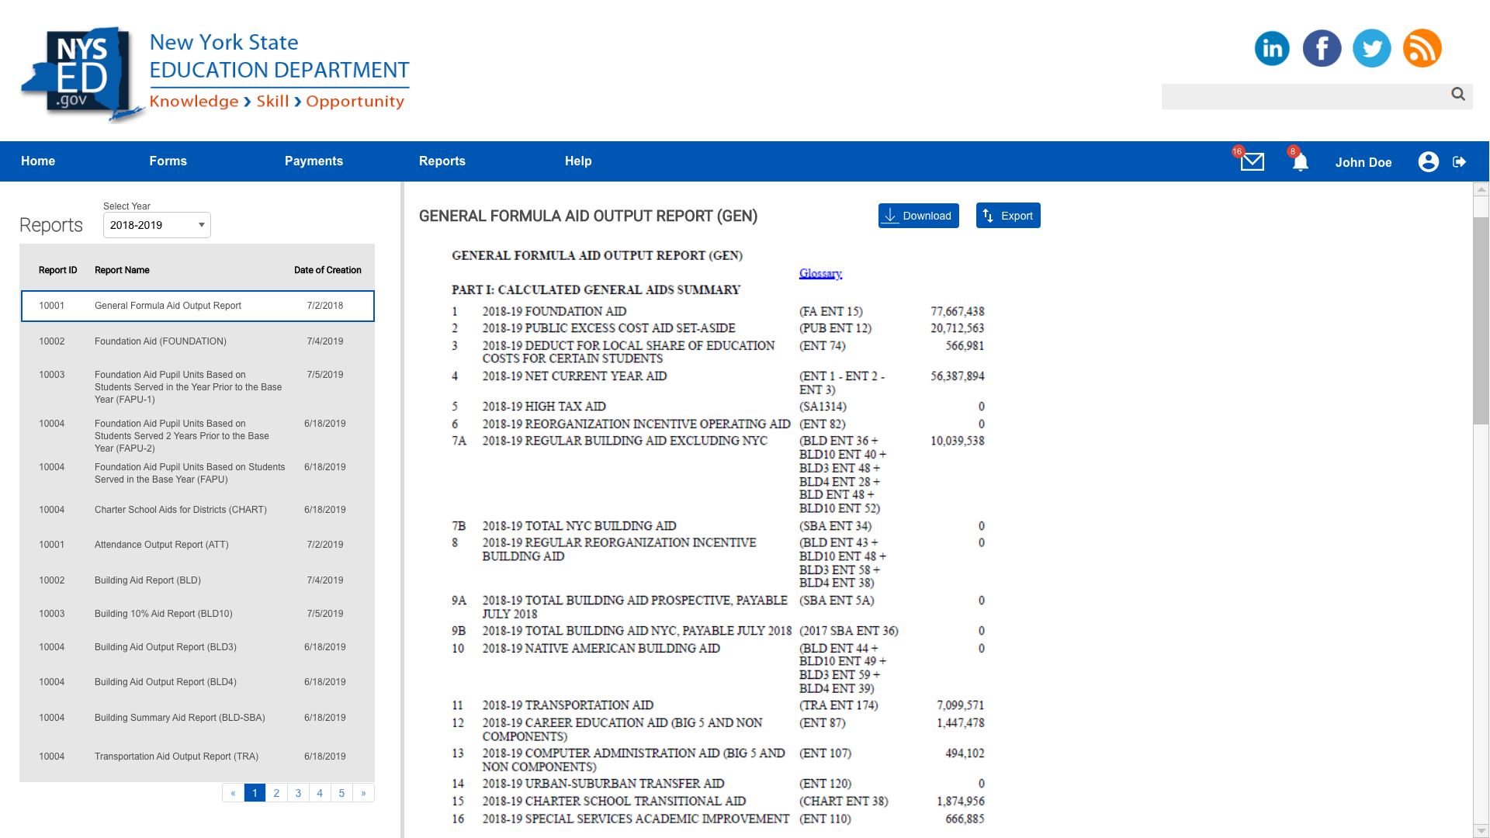Screen dimensions: 1490x838
Task: Click the search magnifier icon
Action: (x=1458, y=95)
